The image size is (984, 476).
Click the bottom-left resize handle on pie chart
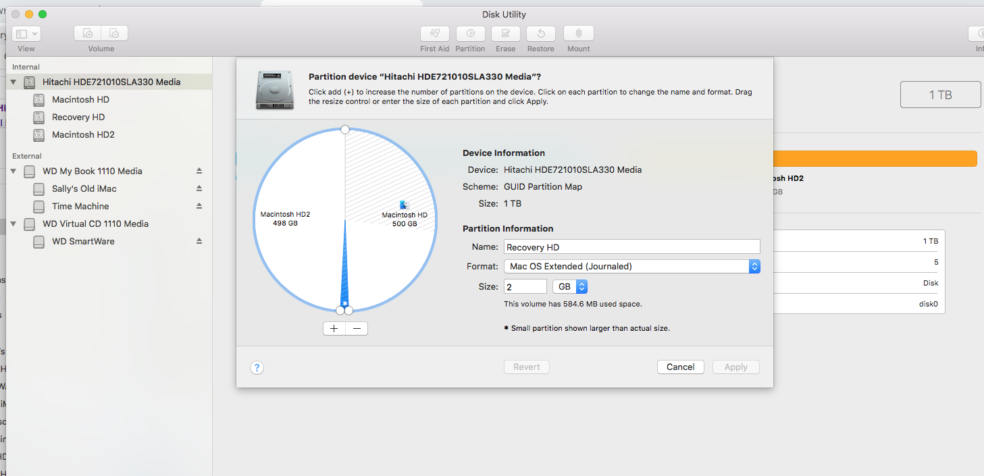pos(340,310)
